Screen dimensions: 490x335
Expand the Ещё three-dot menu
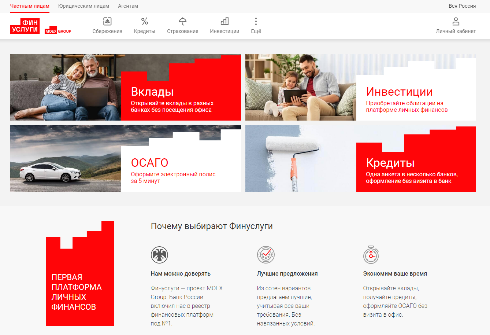(x=256, y=22)
